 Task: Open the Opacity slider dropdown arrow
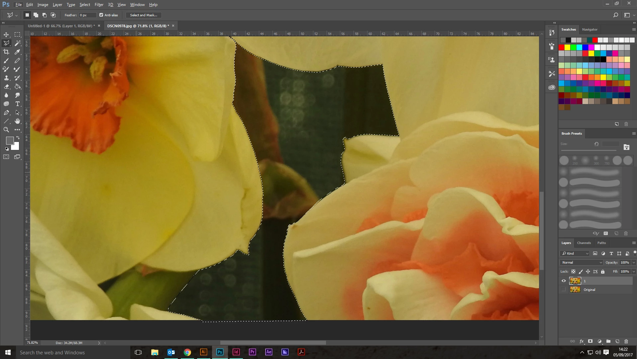pyautogui.click(x=634, y=262)
